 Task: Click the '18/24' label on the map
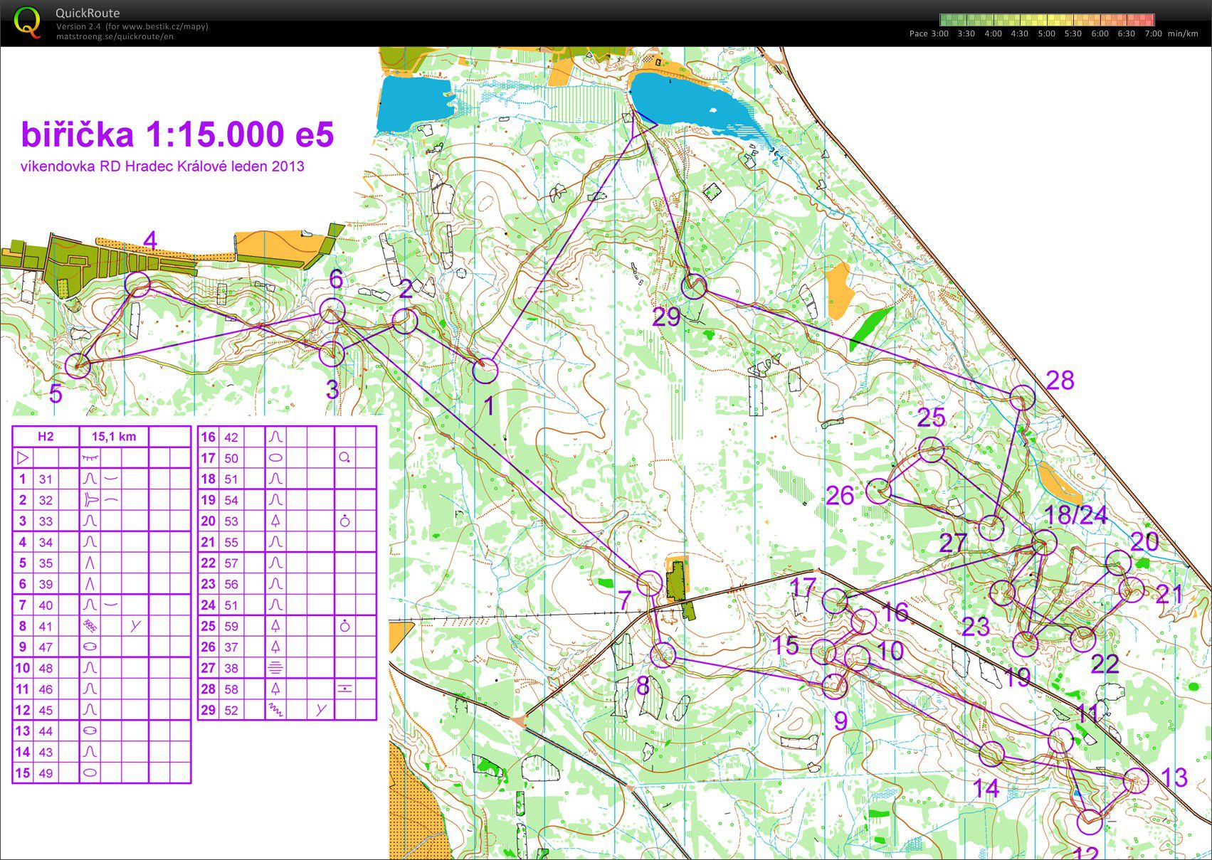[1075, 514]
